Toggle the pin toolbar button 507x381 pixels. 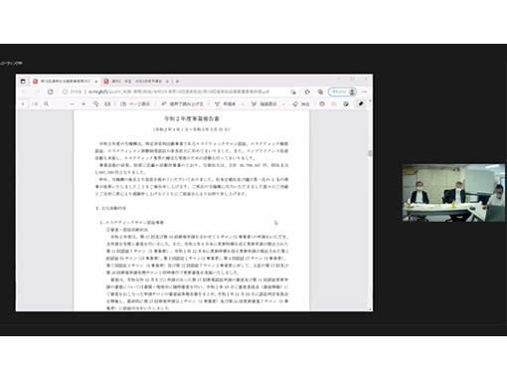point(361,104)
